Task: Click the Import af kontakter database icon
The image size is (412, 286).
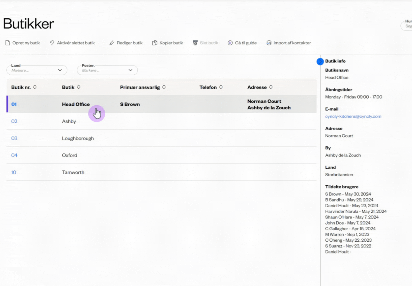Action: [269, 43]
